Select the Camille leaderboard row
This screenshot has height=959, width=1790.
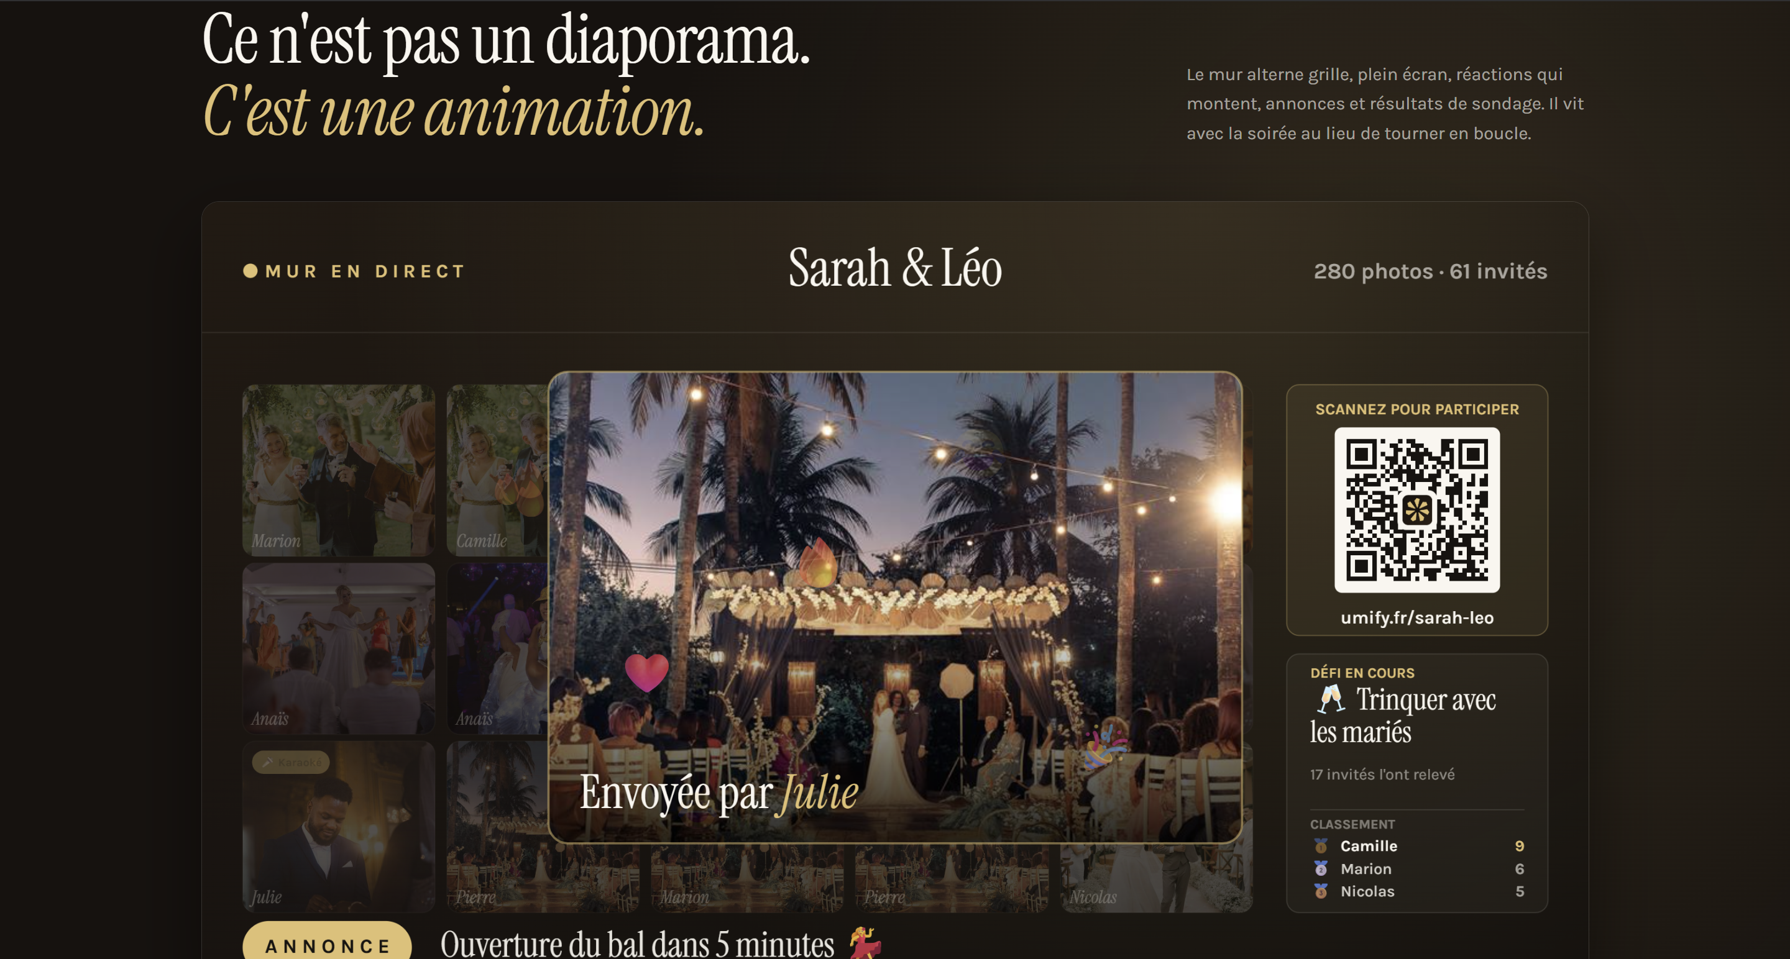pos(1418,846)
